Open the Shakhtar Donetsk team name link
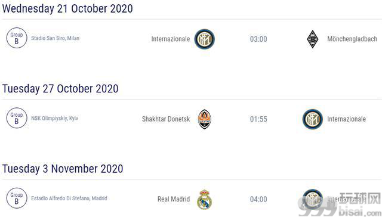This screenshot has height=217, width=382. (166, 119)
